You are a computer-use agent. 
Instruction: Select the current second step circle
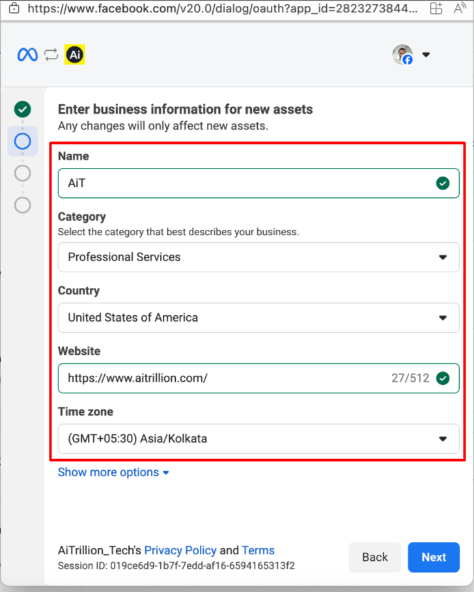[23, 141]
